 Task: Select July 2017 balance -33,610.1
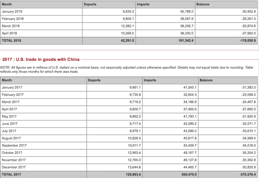[249, 131]
